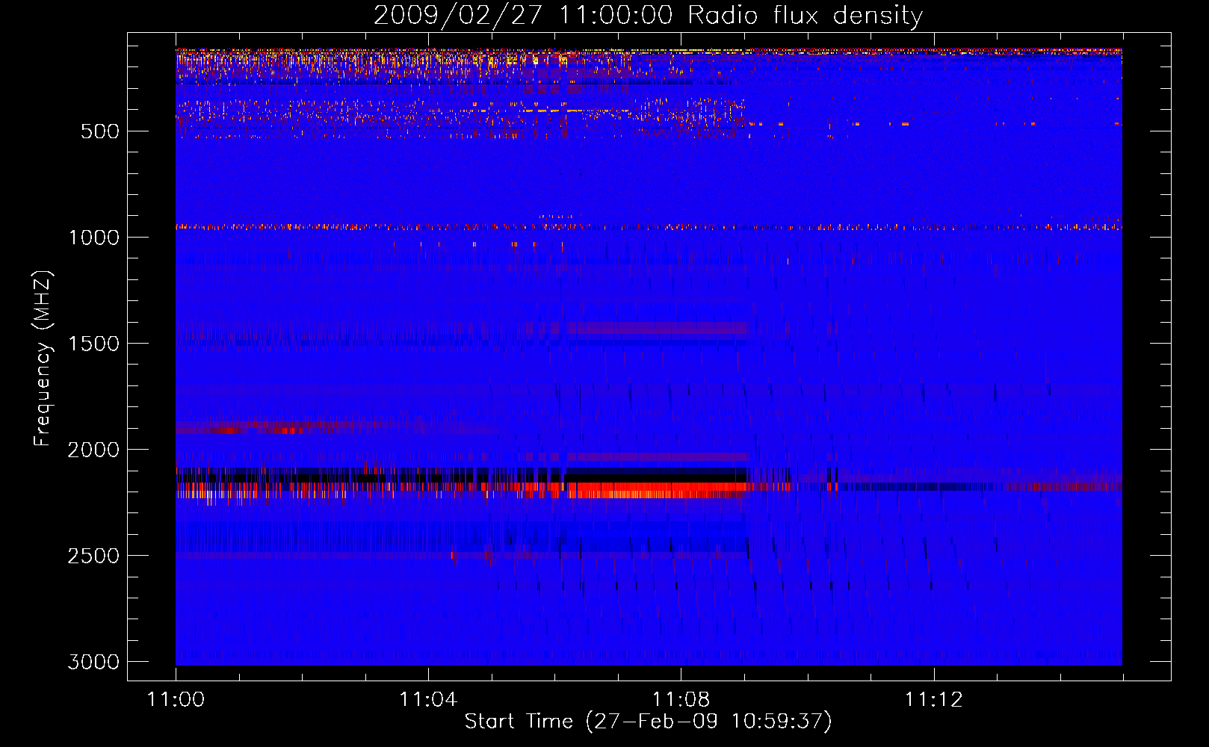Click the 11:00 time tick label
The image size is (1209, 747).
(x=176, y=700)
